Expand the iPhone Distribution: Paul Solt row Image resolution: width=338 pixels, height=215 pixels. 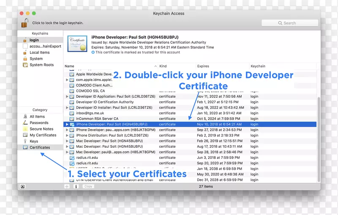pos(67,135)
